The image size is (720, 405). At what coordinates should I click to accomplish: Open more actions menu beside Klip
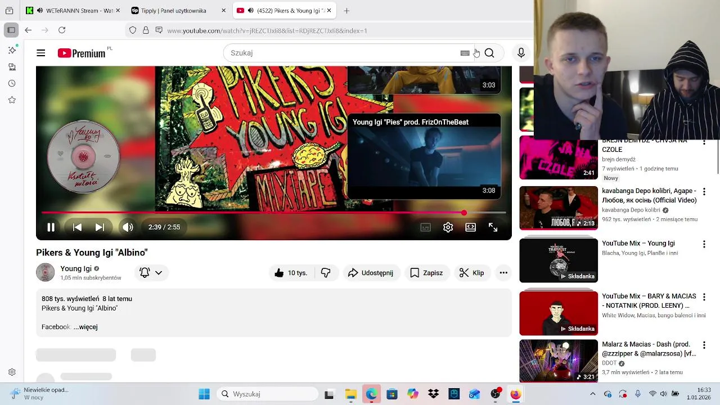(x=503, y=273)
